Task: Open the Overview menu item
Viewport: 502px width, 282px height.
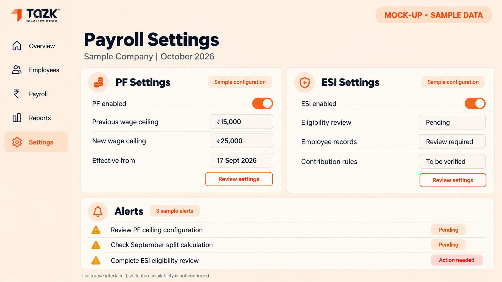Action: coord(36,46)
